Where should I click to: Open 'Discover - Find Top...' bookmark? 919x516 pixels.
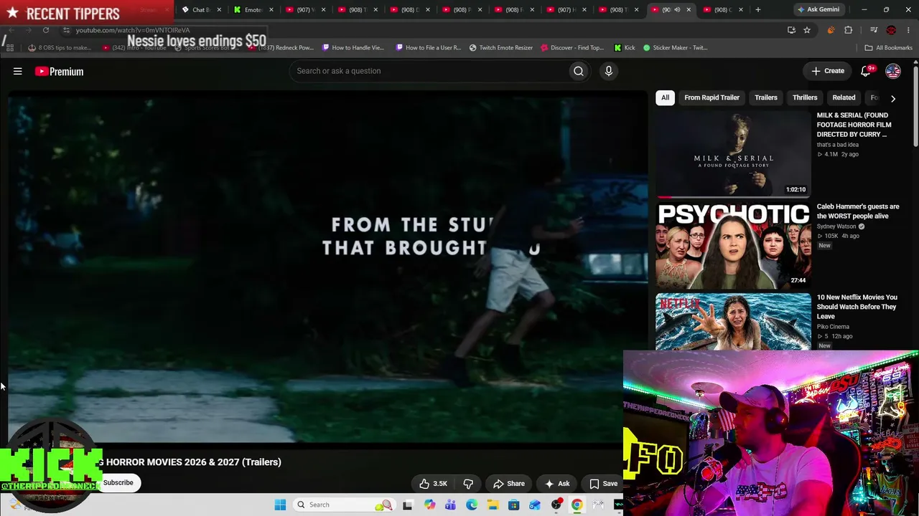click(572, 48)
